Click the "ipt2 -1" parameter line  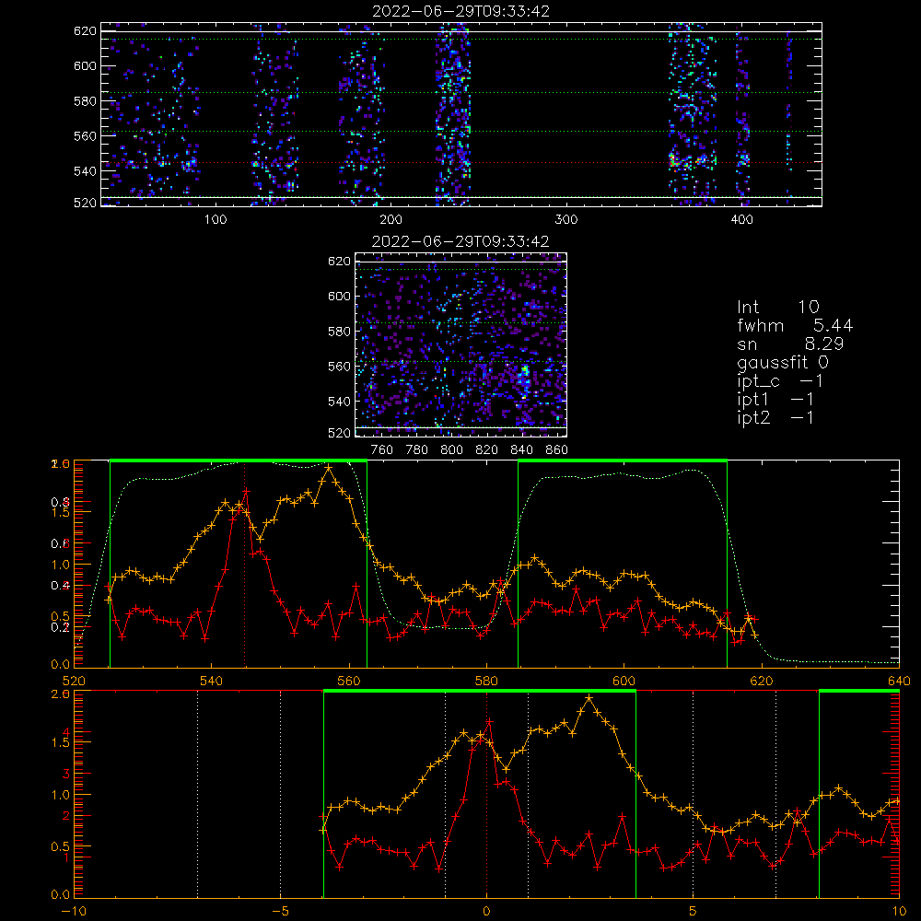(775, 418)
